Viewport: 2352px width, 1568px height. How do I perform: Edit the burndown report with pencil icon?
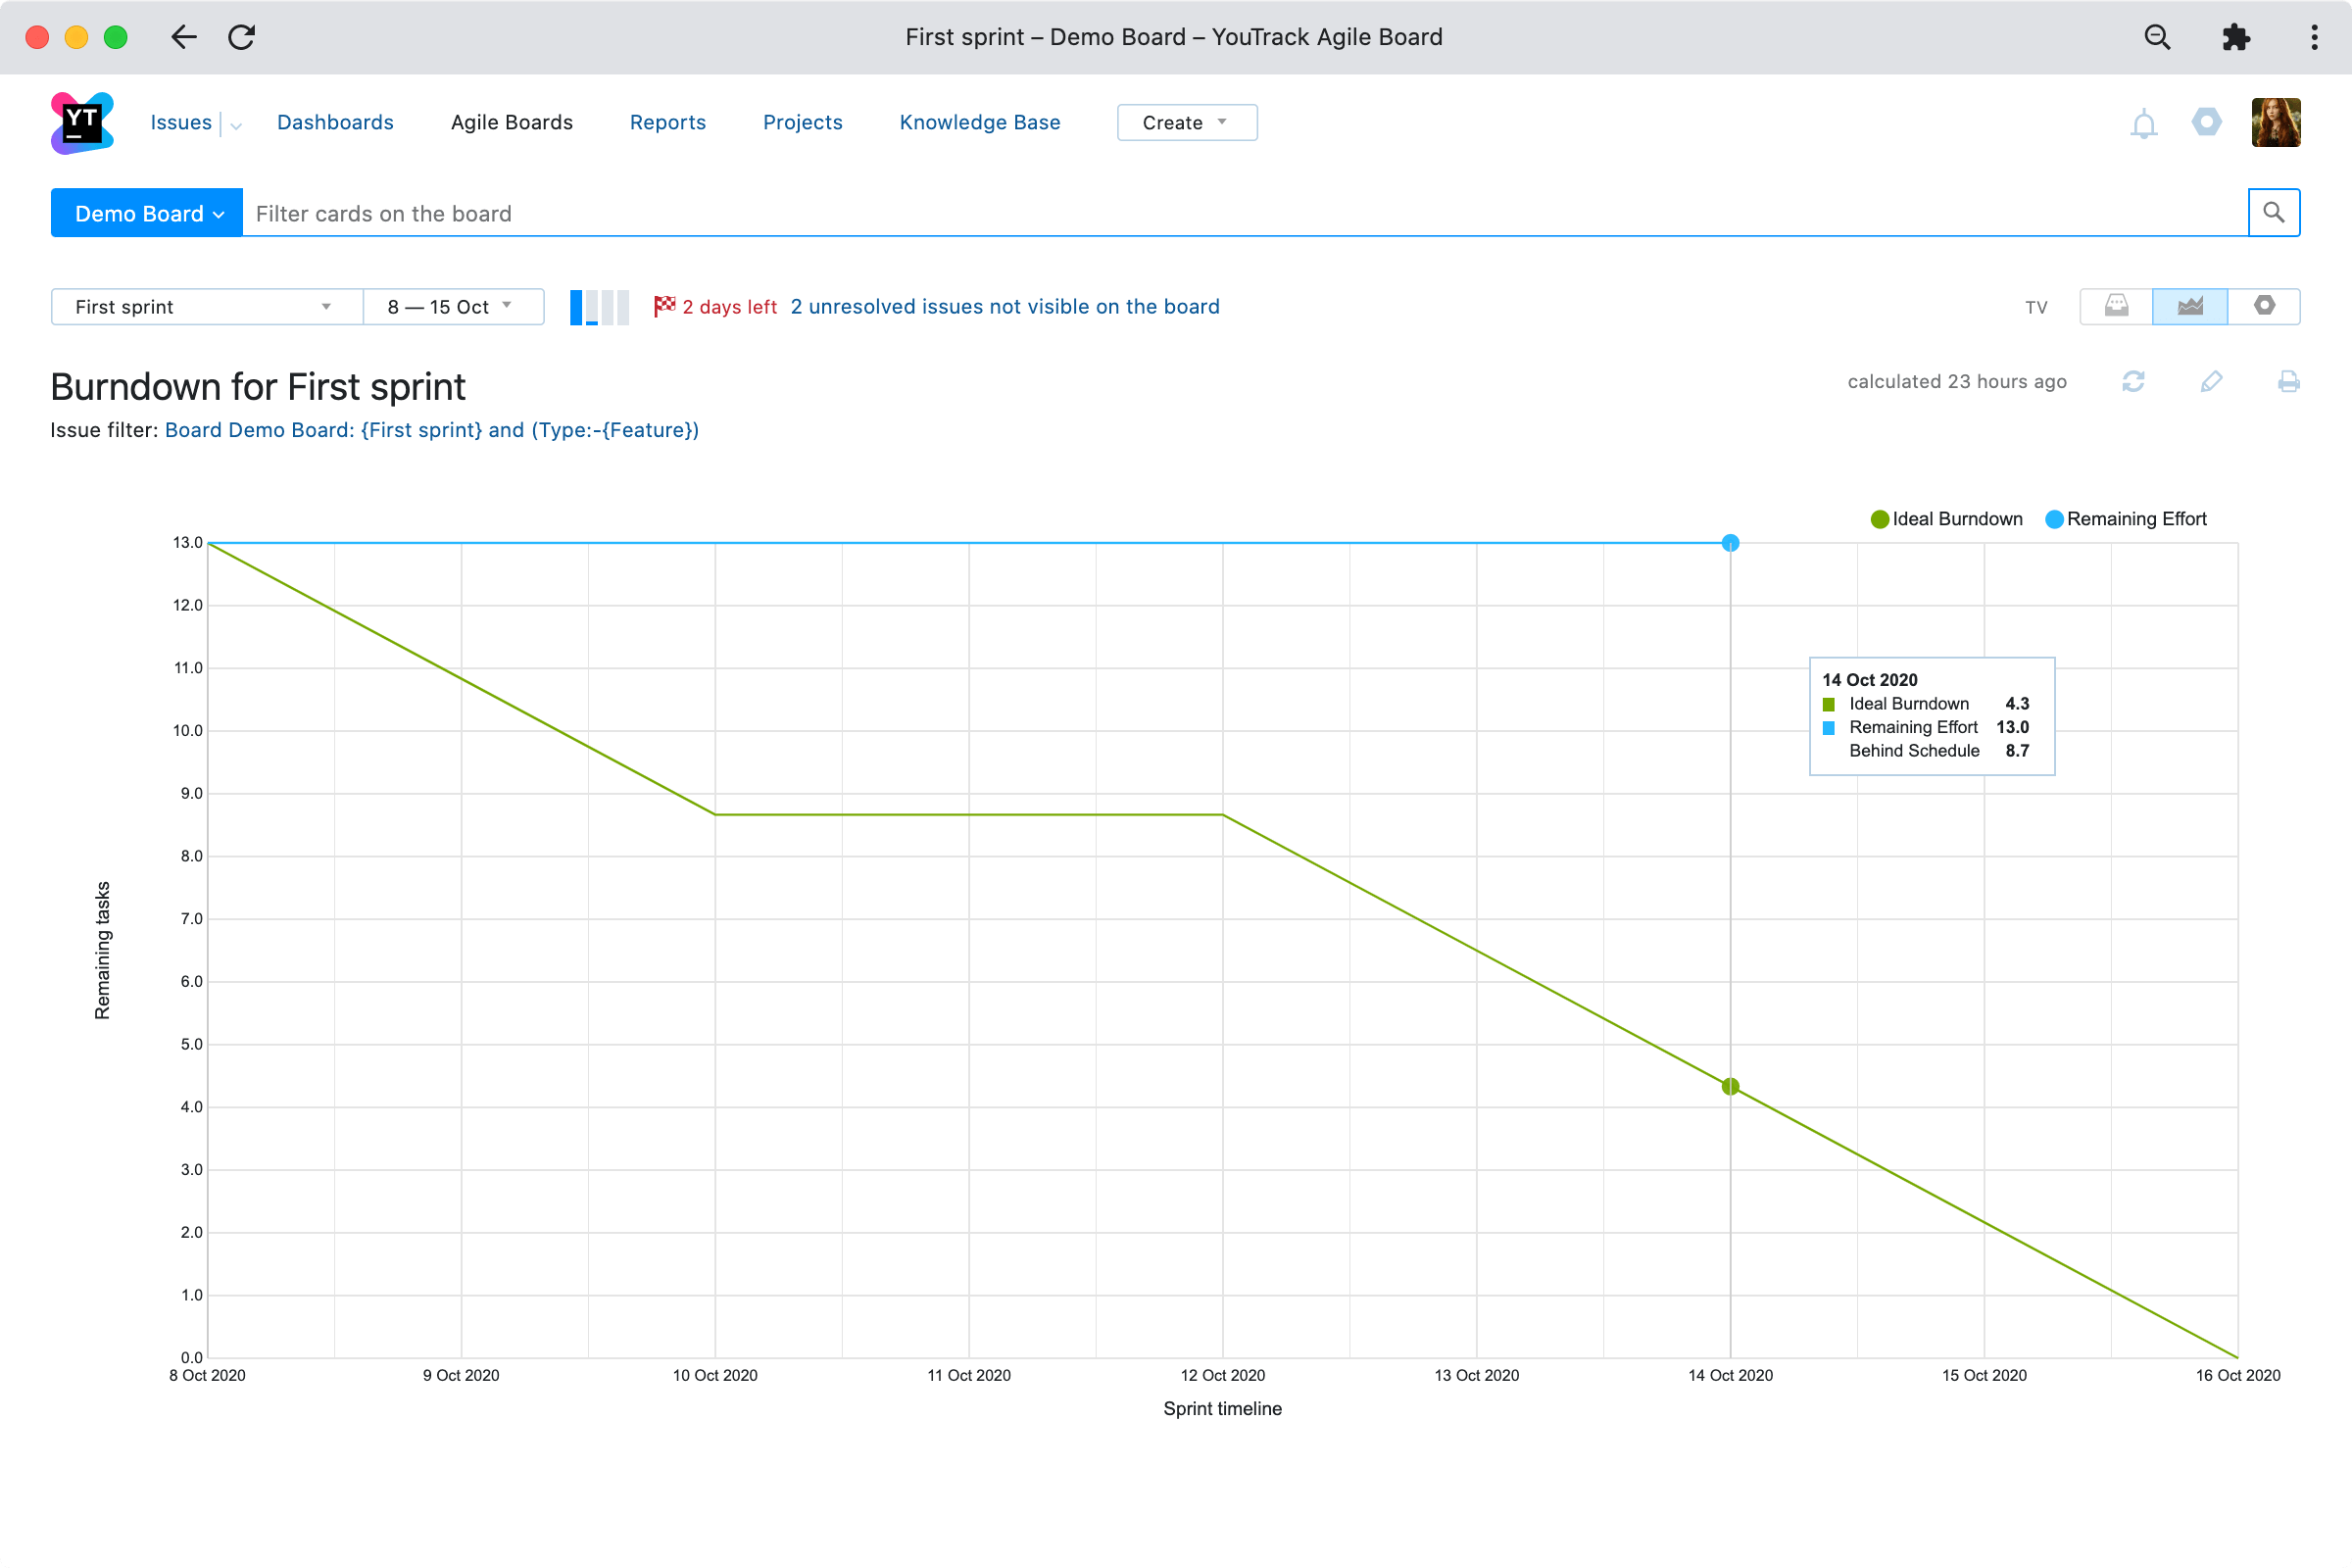2211,382
